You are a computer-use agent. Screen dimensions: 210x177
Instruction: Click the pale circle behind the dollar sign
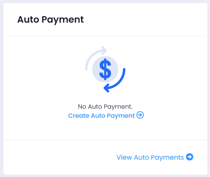click(x=105, y=69)
